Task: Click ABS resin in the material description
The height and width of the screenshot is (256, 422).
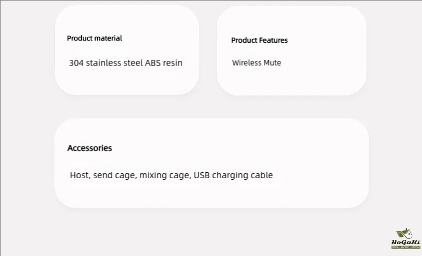Action: click(163, 63)
